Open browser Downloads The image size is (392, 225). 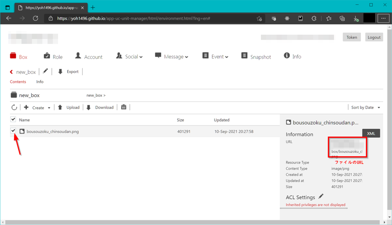pos(356,19)
